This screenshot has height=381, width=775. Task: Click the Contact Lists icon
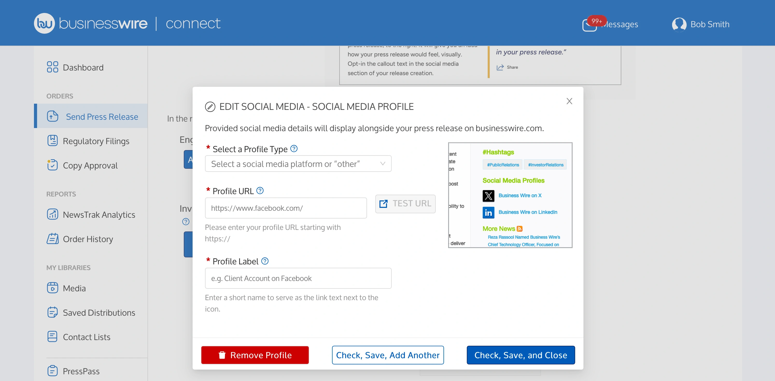coord(52,336)
